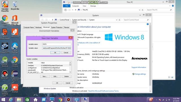
Task: Show hidden system tray icons
Action: [x=156, y=100]
